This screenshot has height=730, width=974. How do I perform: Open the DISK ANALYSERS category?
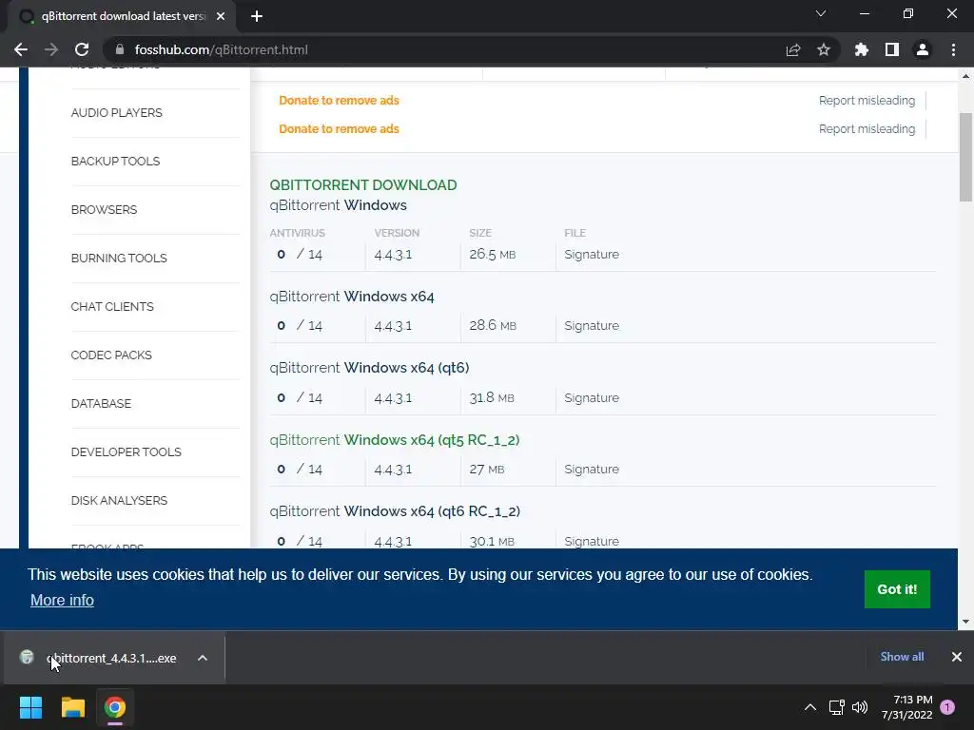pos(119,500)
